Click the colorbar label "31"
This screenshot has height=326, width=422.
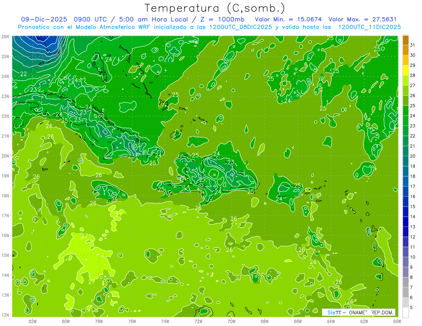pyautogui.click(x=413, y=45)
